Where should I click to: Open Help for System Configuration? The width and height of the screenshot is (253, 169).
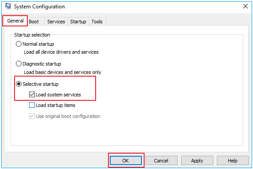coord(233,161)
